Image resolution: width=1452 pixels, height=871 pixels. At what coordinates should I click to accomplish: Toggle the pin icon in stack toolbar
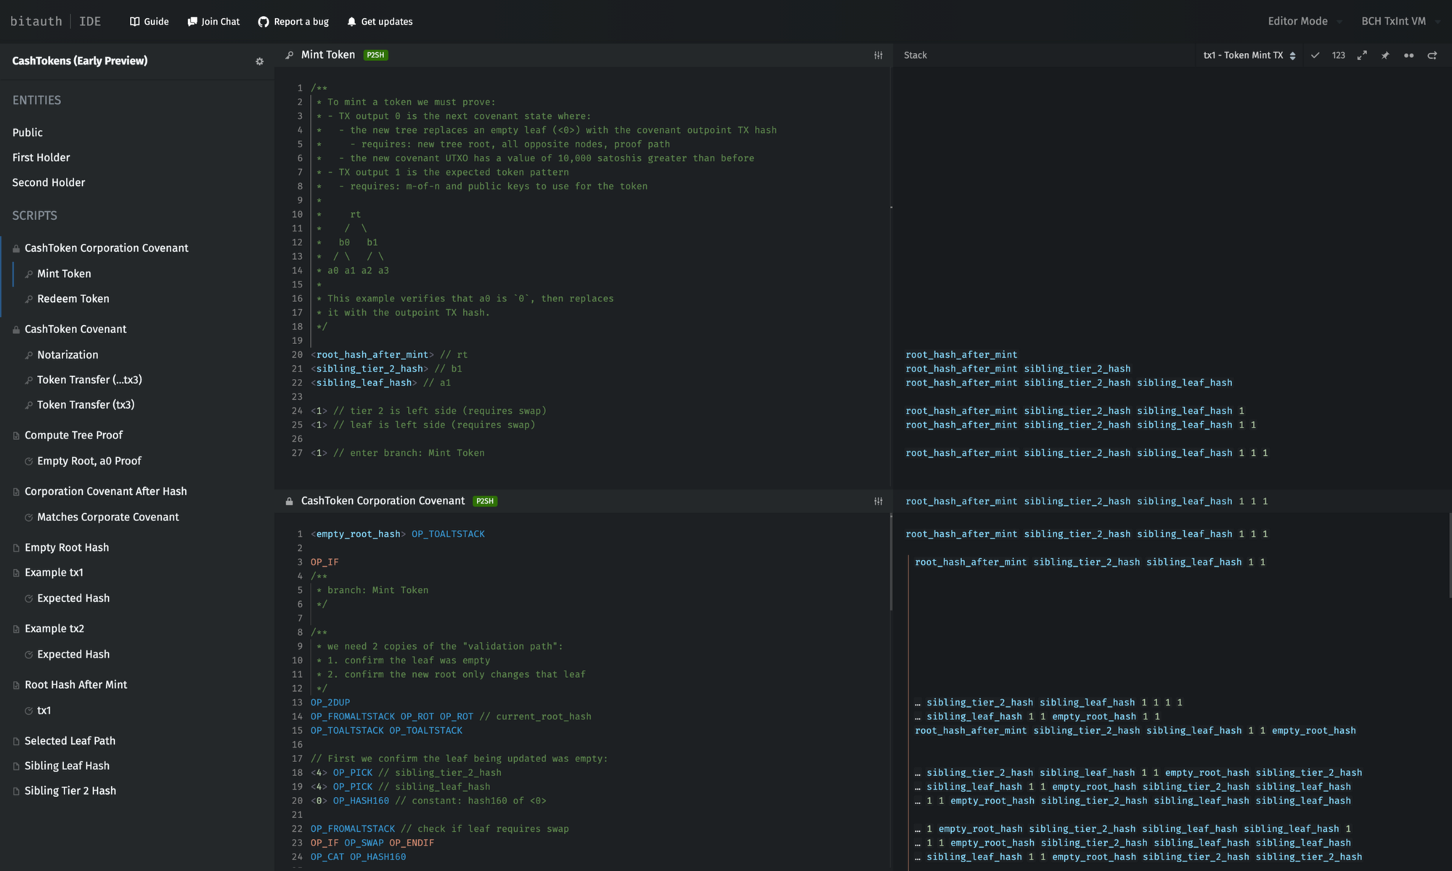[x=1385, y=55]
